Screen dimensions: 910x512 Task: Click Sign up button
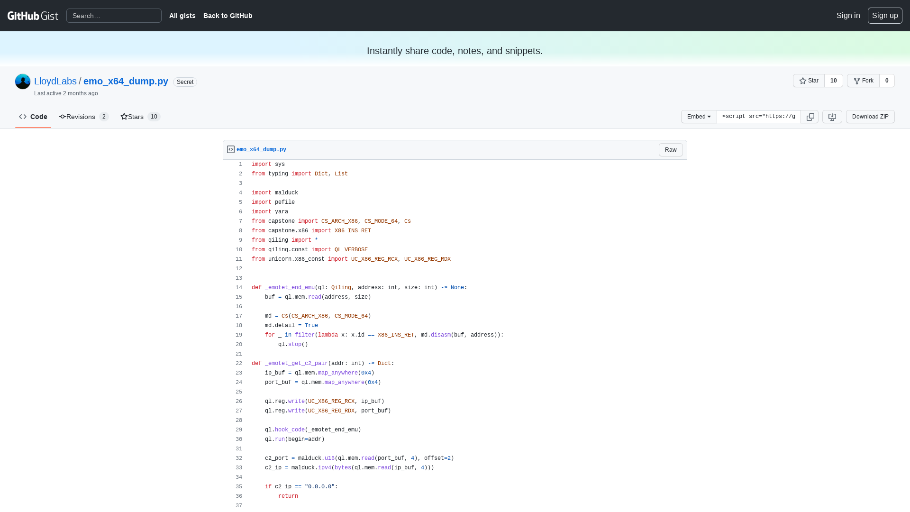tap(884, 16)
